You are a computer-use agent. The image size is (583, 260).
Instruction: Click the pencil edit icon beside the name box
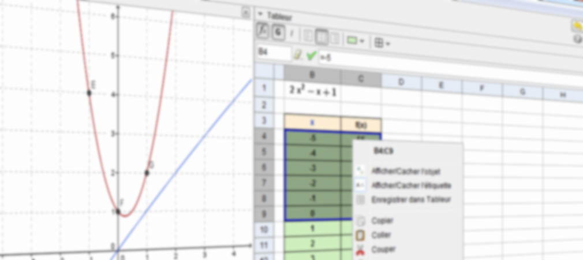[x=298, y=55]
